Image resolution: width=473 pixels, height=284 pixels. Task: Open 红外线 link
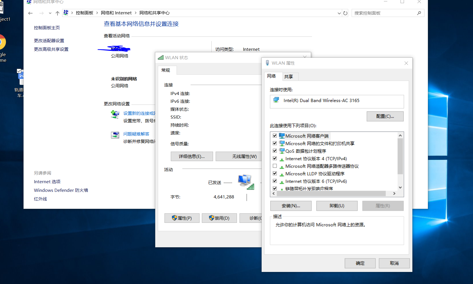40,199
